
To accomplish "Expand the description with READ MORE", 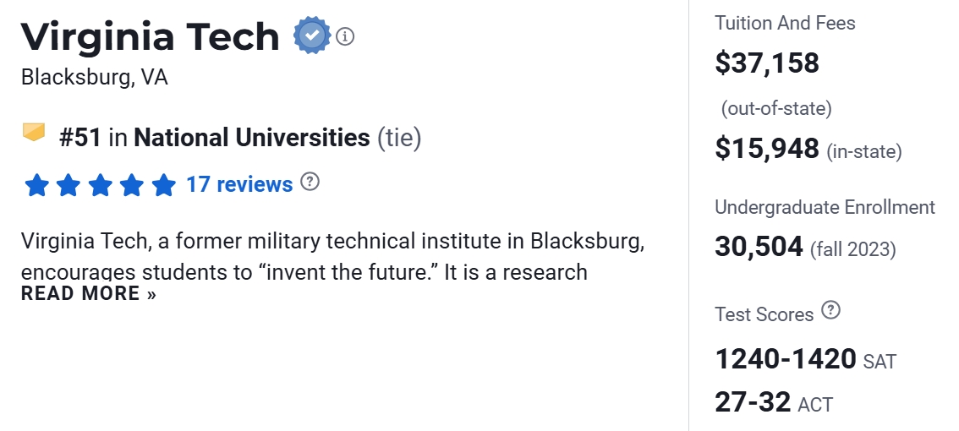I will point(89,294).
